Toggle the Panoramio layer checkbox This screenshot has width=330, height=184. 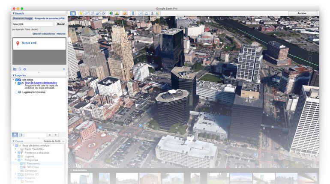tap(21, 163)
